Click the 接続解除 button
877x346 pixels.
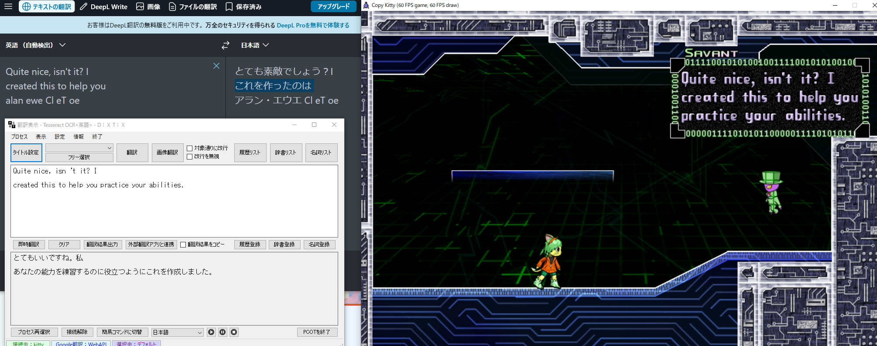pyautogui.click(x=77, y=332)
